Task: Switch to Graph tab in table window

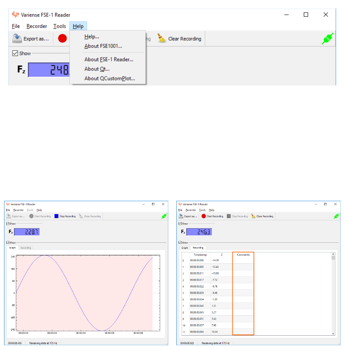Action: 185,248
